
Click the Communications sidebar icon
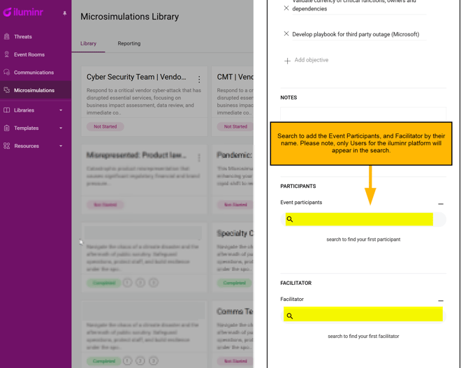click(7, 73)
